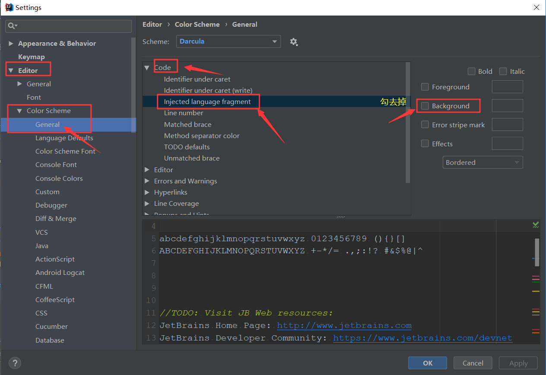Image resolution: width=546 pixels, height=375 pixels.
Task: Open Color Scheme Font page
Action: pyautogui.click(x=66, y=151)
